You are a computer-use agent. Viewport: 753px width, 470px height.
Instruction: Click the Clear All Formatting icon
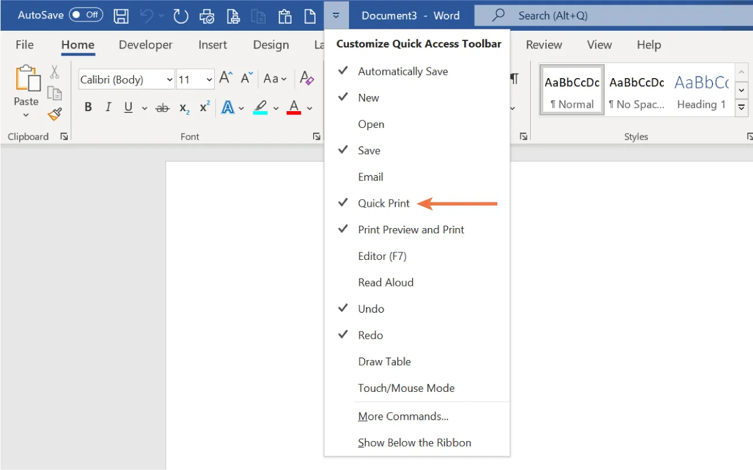pyautogui.click(x=306, y=79)
